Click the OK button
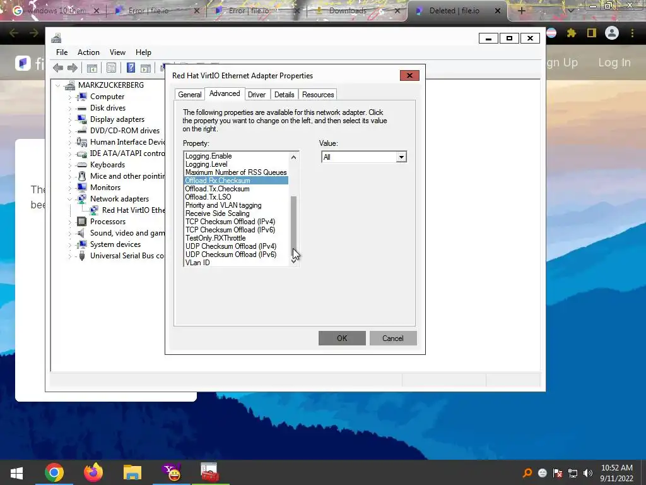This screenshot has height=485, width=646. coord(342,338)
